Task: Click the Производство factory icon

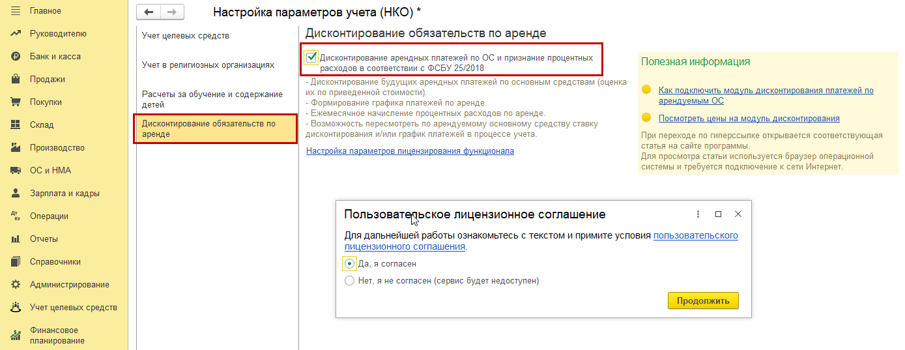Action: click(x=16, y=148)
